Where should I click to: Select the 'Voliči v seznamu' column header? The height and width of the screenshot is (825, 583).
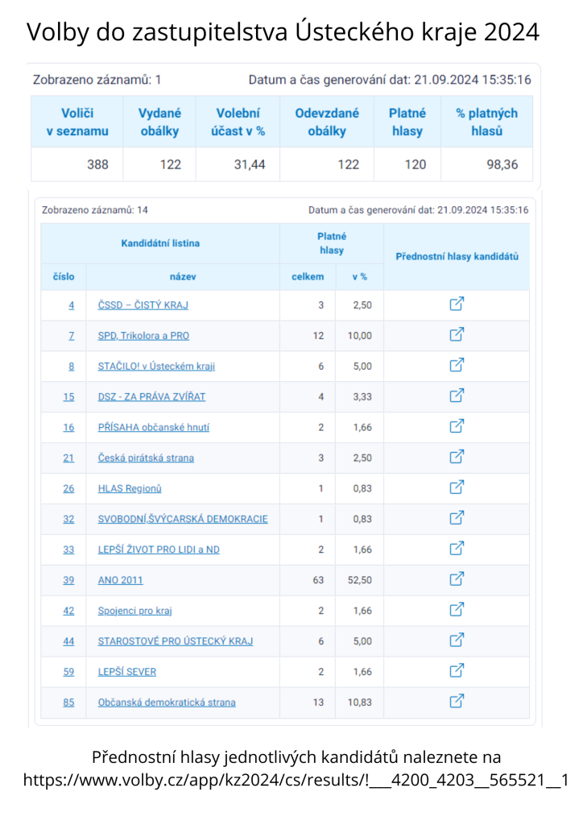77,122
